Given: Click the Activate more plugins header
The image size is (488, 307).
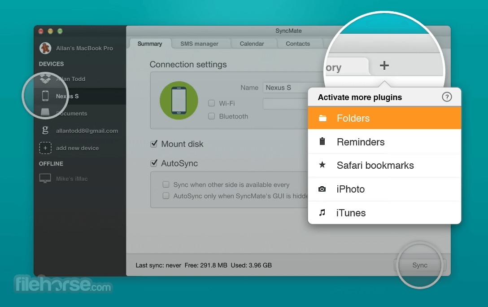Looking at the screenshot, I should coord(360,97).
